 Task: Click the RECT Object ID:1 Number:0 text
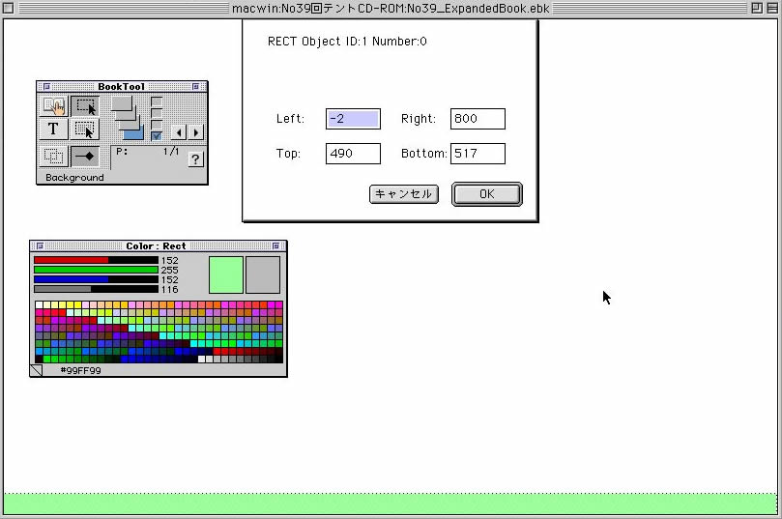point(347,42)
